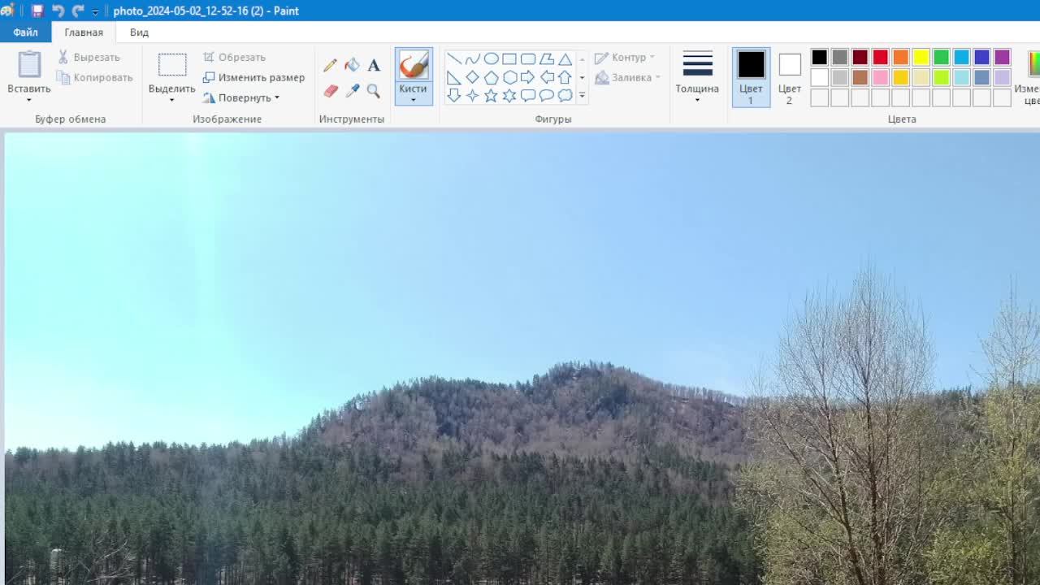Pick the orange color swatch

(900, 57)
